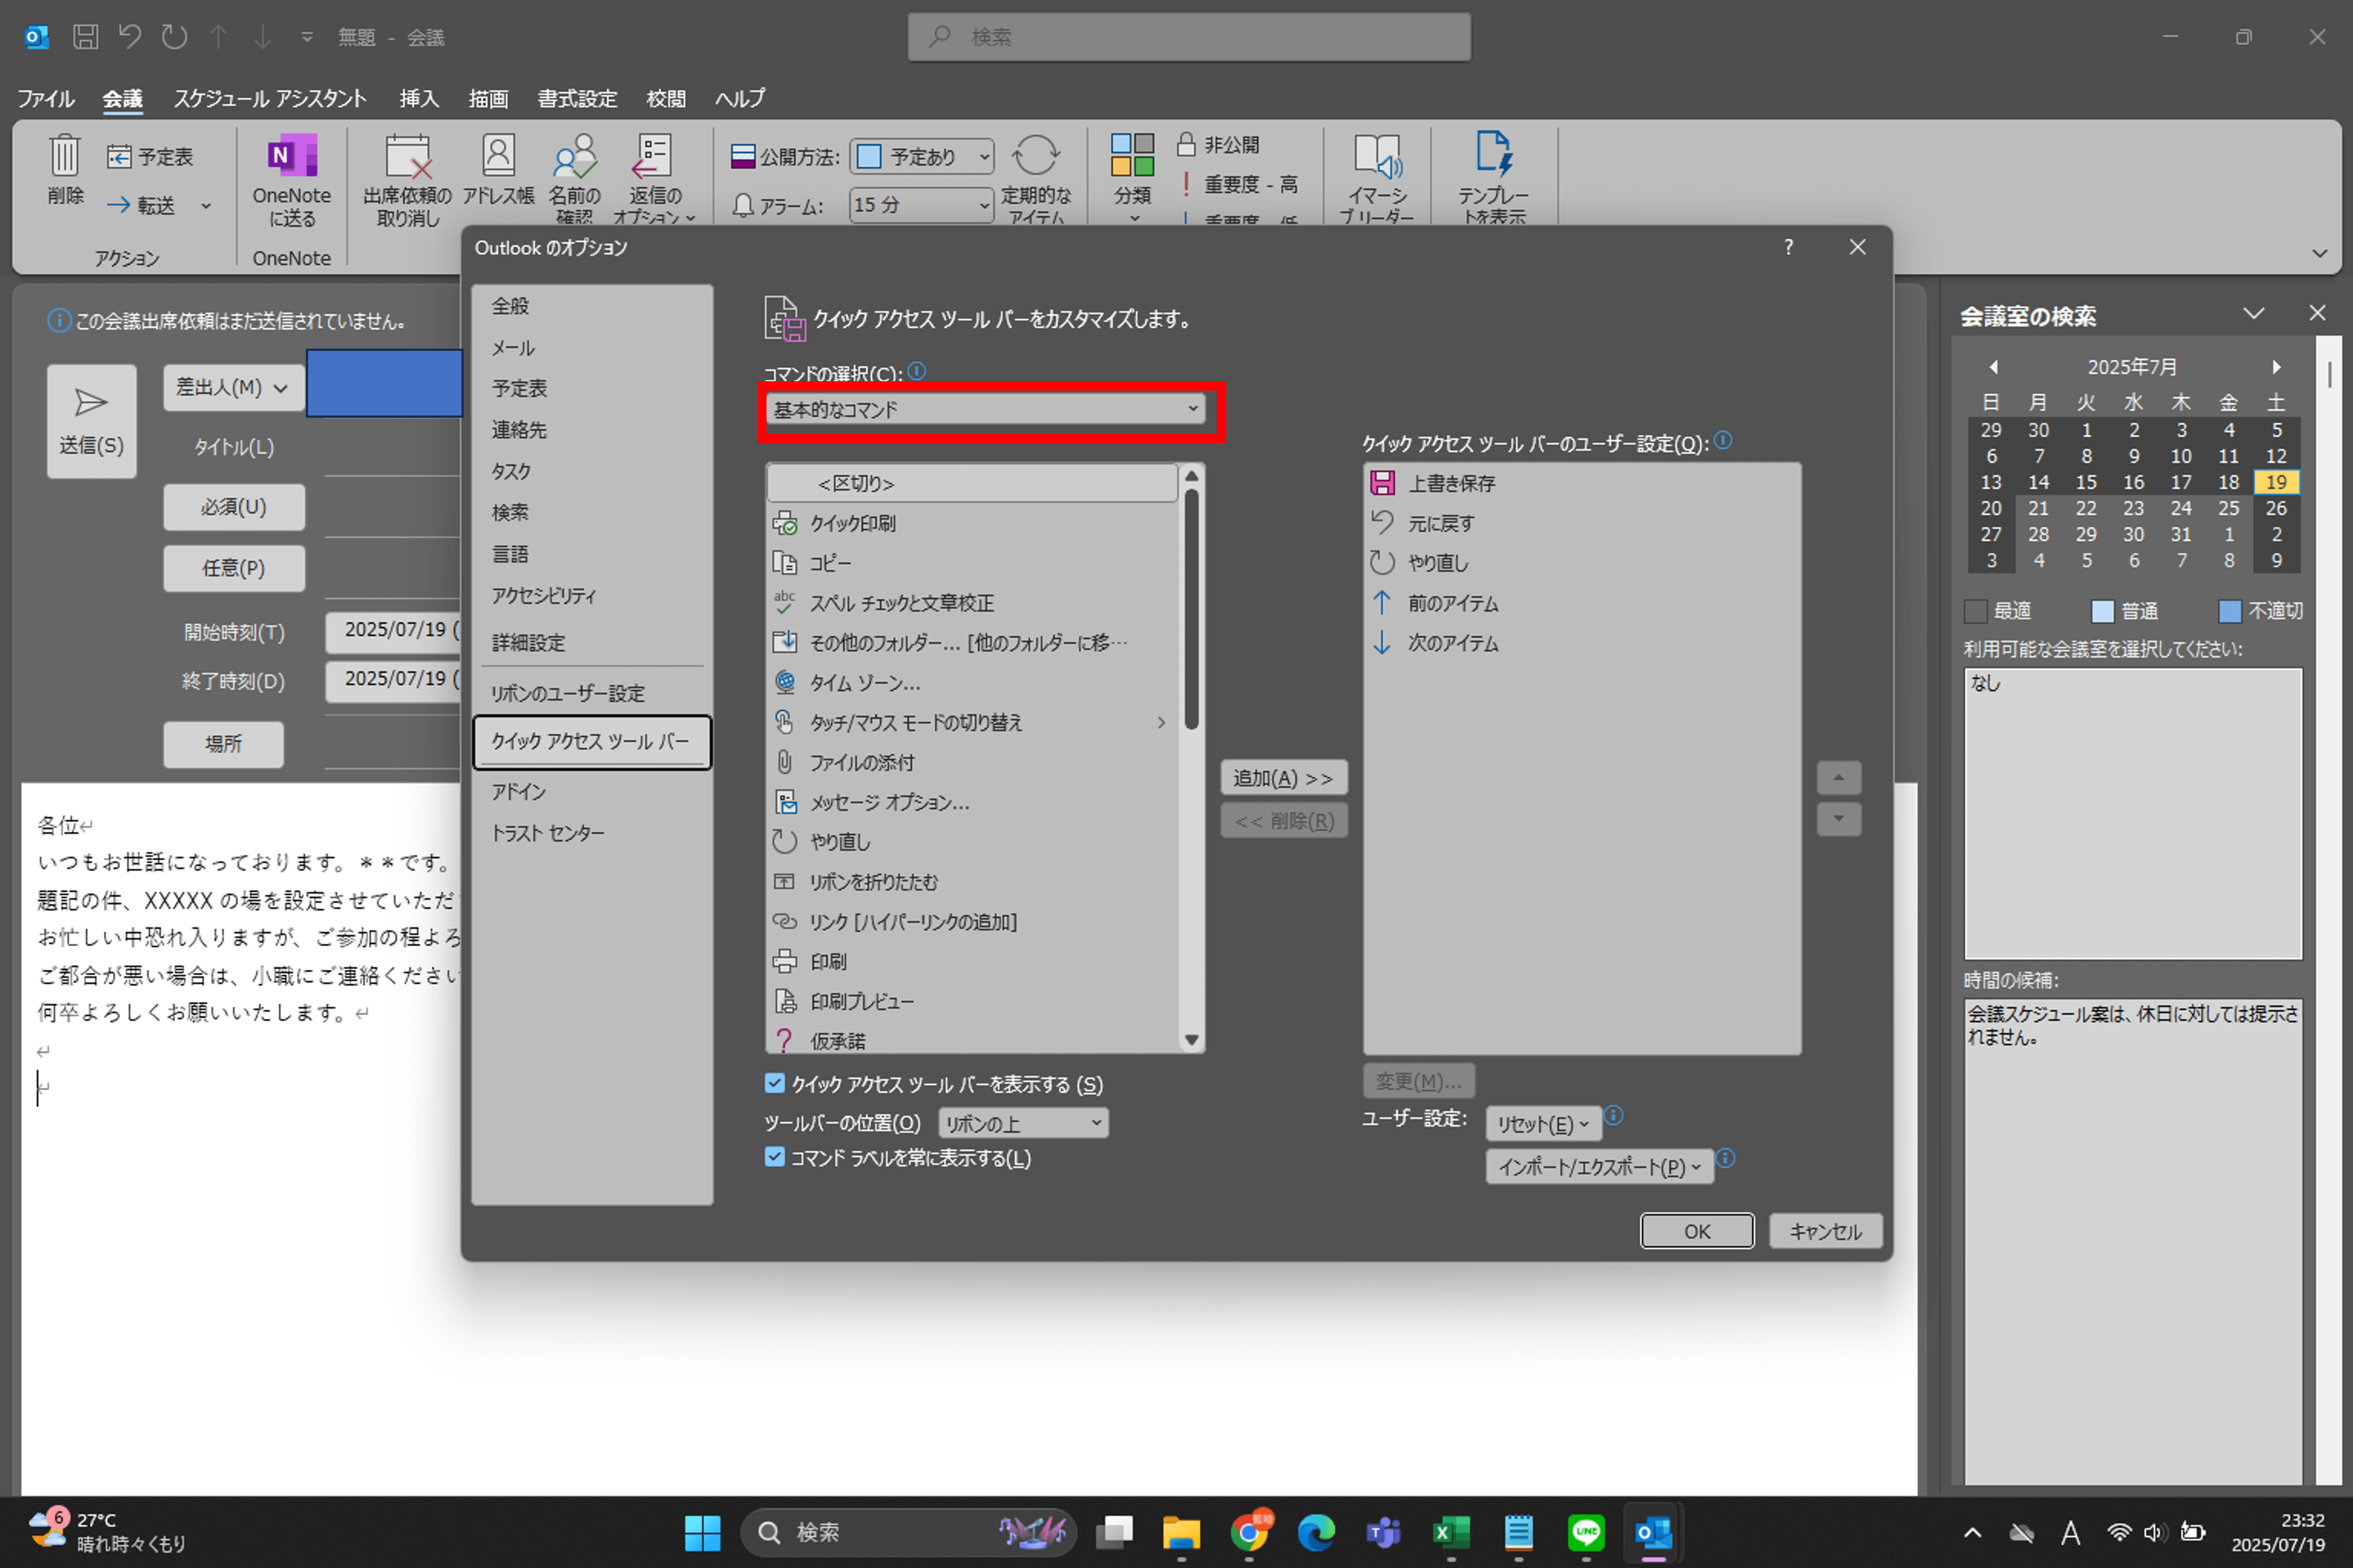Click the 普通 color legend swatch
Image resolution: width=2353 pixels, height=1568 pixels.
(2103, 611)
